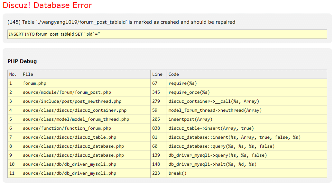Viewport: 334px width, 186px height.
Task: Click row number 1 in No. column
Action: pyautogui.click(x=14, y=83)
